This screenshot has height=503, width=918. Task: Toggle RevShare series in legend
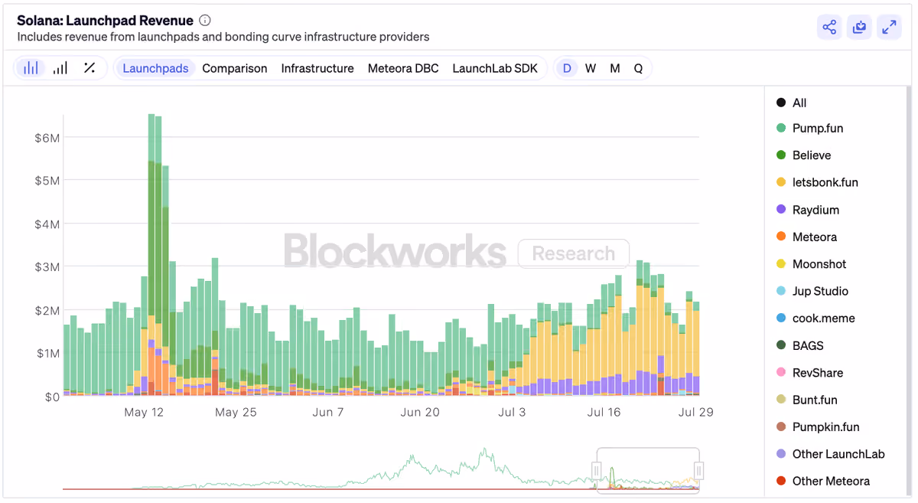pos(809,373)
